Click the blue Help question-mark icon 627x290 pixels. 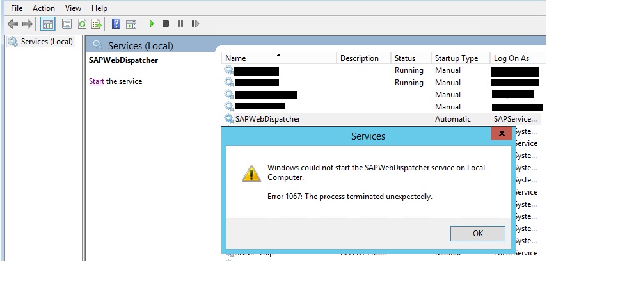coord(116,24)
